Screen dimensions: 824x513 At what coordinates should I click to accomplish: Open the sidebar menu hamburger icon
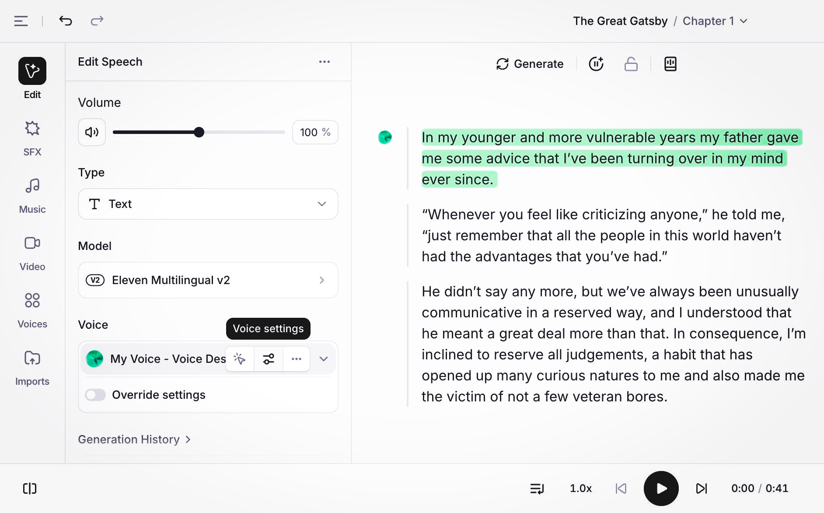21,21
